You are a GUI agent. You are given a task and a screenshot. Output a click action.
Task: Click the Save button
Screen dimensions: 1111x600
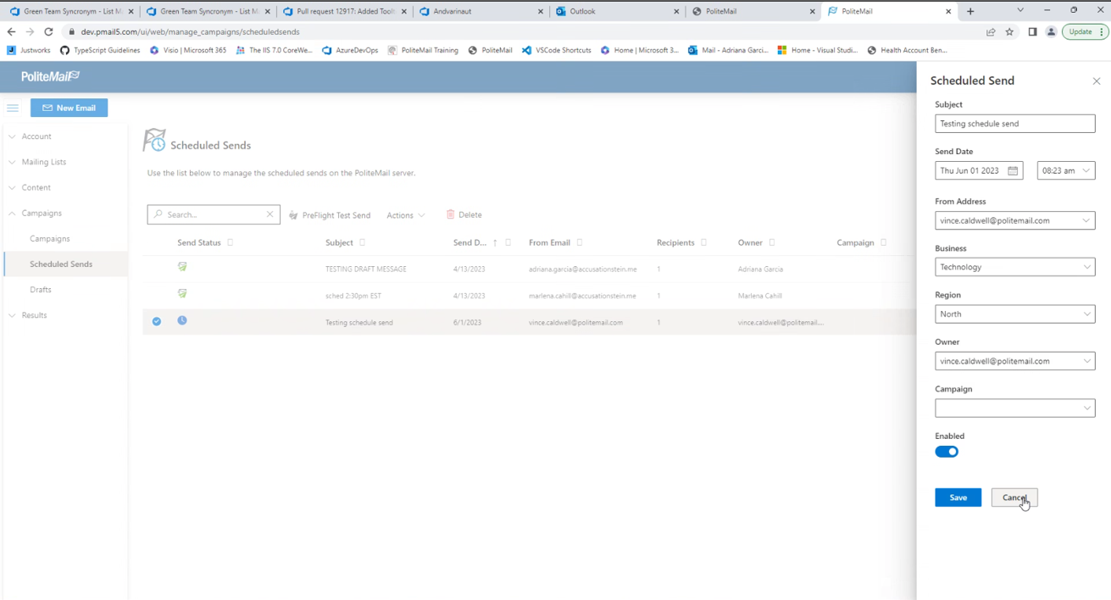pos(958,497)
